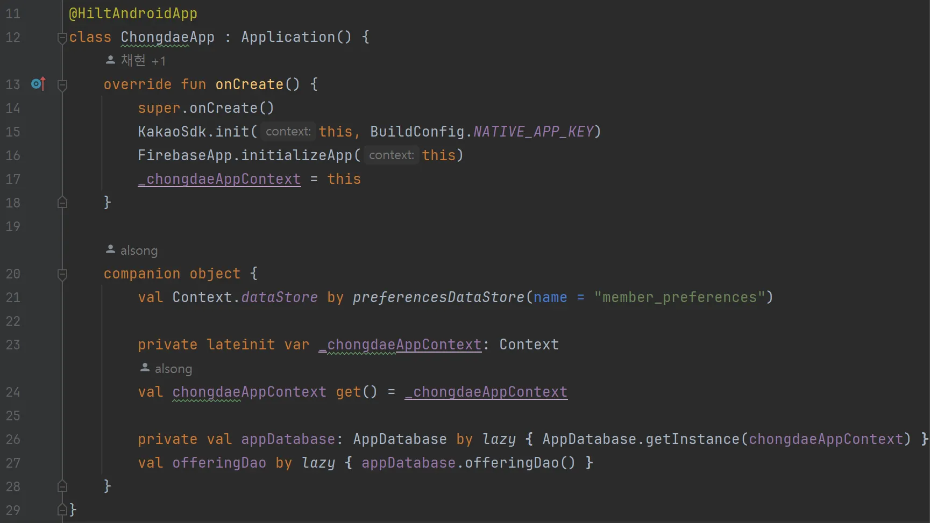Click line number 26 in the gutter
This screenshot has height=523, width=930.
click(x=13, y=439)
